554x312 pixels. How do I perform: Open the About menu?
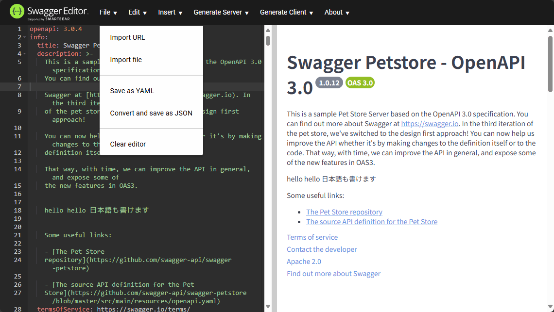pos(336,12)
